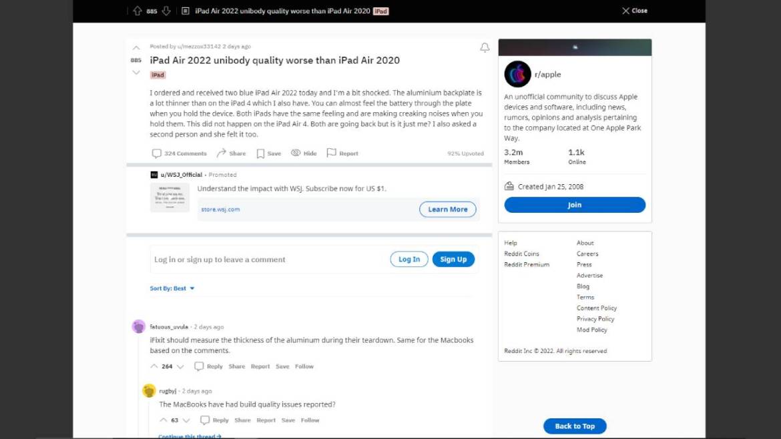Hide the post
The image size is (781, 439).
click(304, 153)
